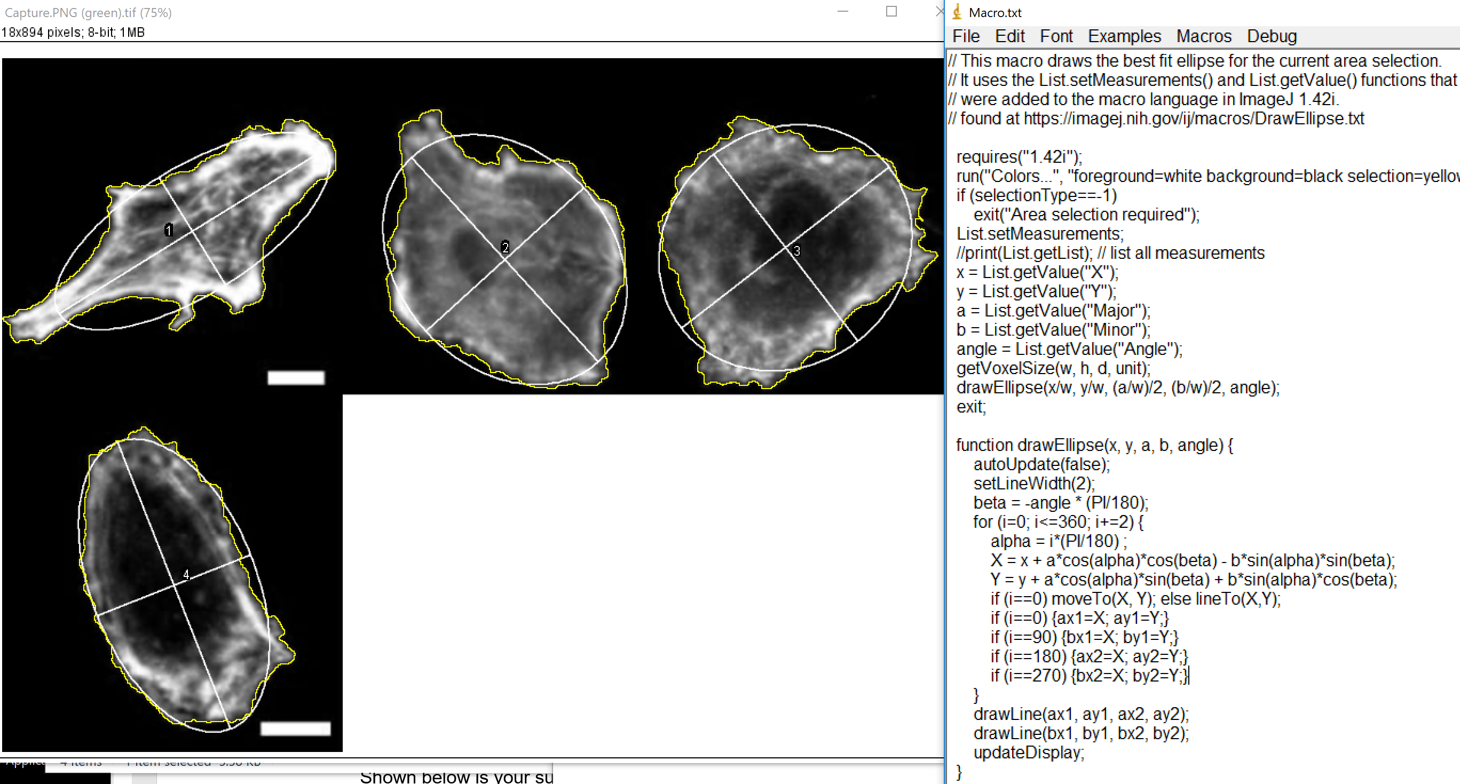The height and width of the screenshot is (784, 1460).
Task: Click the imagej.nih.gov DrawEllipse URL comment
Action: 1193,118
